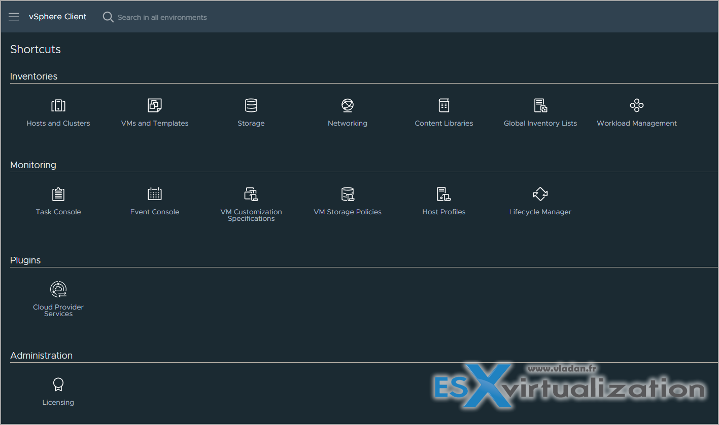Select the Plugins section heading
Viewport: 719px width, 425px height.
click(25, 260)
